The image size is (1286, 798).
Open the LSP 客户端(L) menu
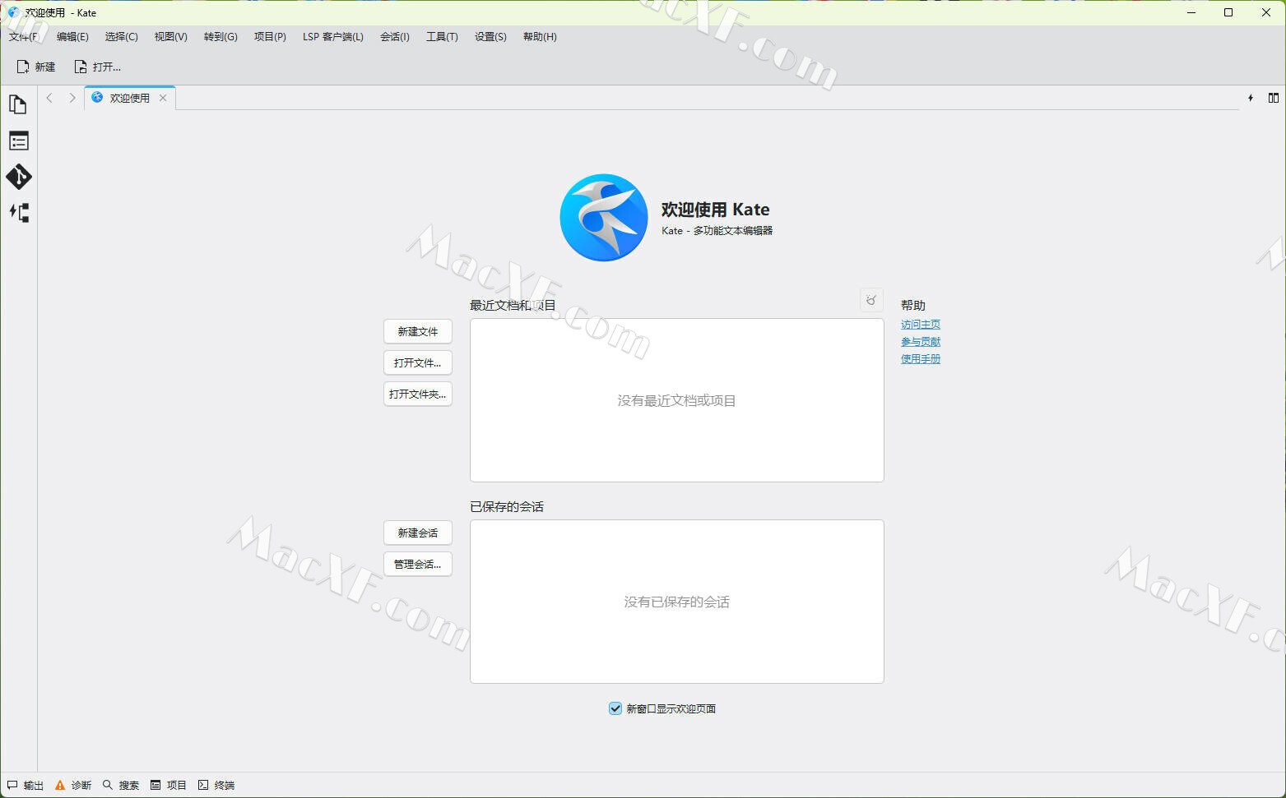click(333, 37)
